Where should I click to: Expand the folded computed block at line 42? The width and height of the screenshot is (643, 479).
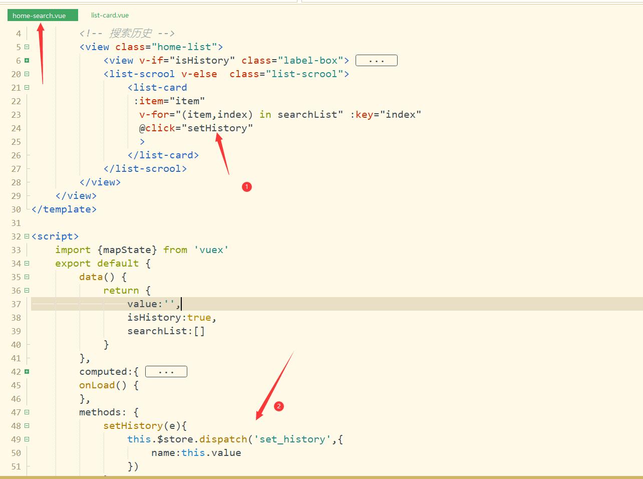pyautogui.click(x=27, y=372)
